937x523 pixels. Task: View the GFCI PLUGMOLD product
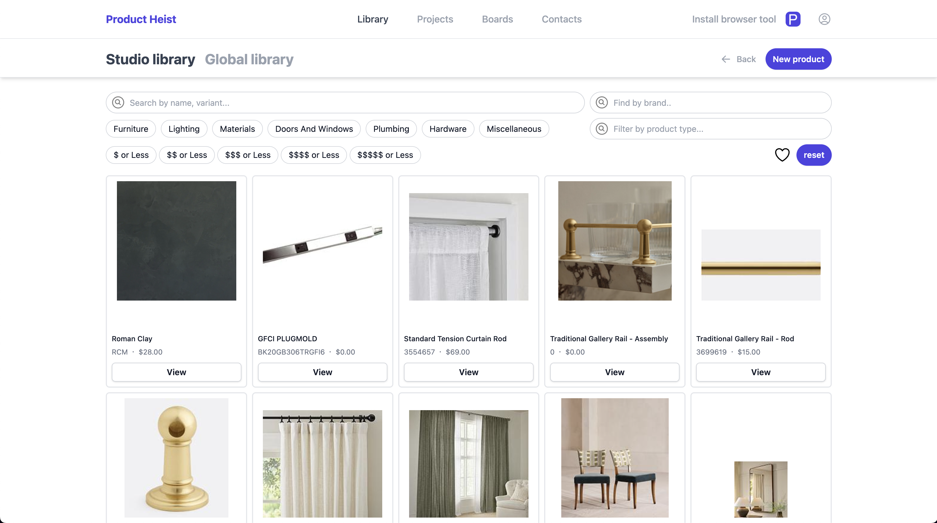(x=322, y=372)
